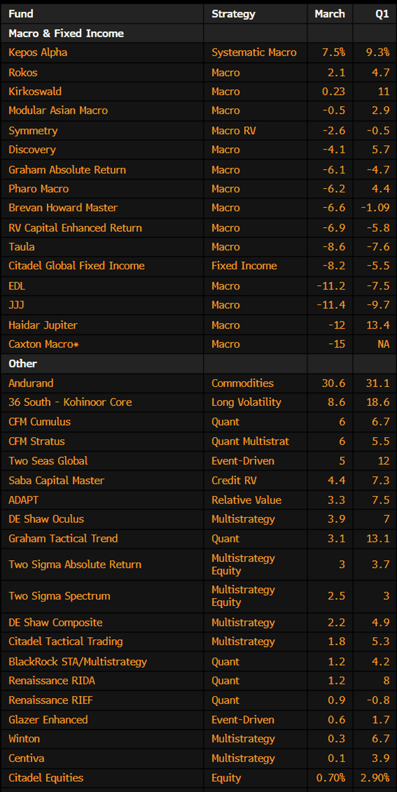Click JJJ March value -11.4

(x=331, y=305)
